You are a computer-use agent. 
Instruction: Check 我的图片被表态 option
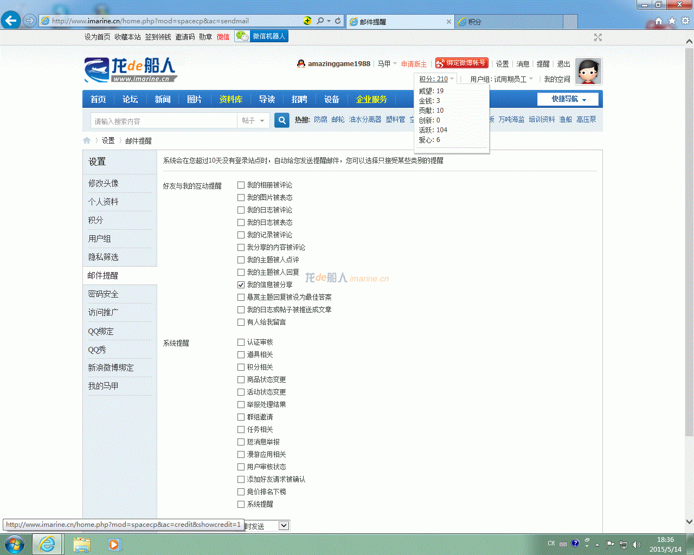[x=241, y=198]
